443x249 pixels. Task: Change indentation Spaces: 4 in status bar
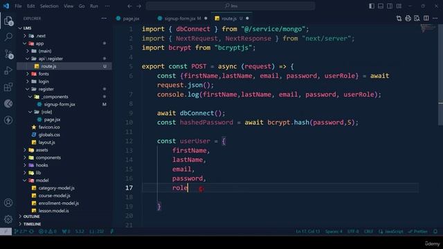point(334,232)
